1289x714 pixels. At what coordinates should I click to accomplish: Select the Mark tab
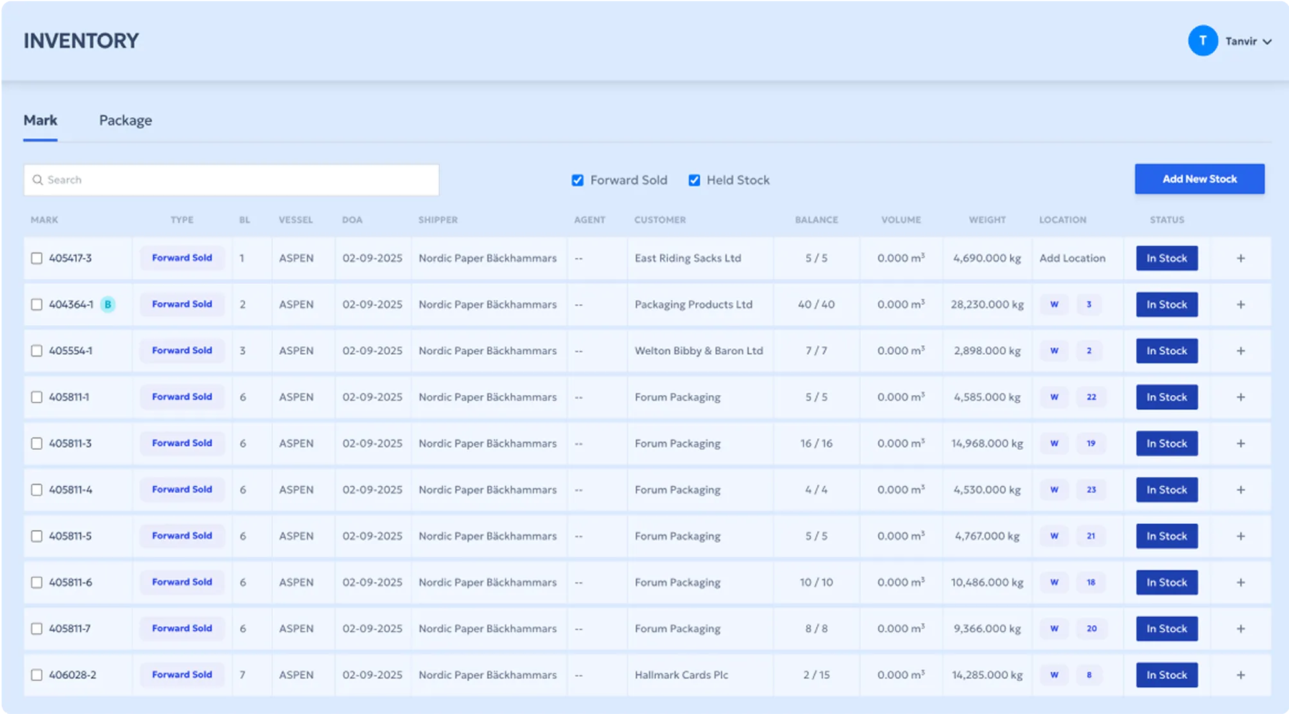coord(40,121)
